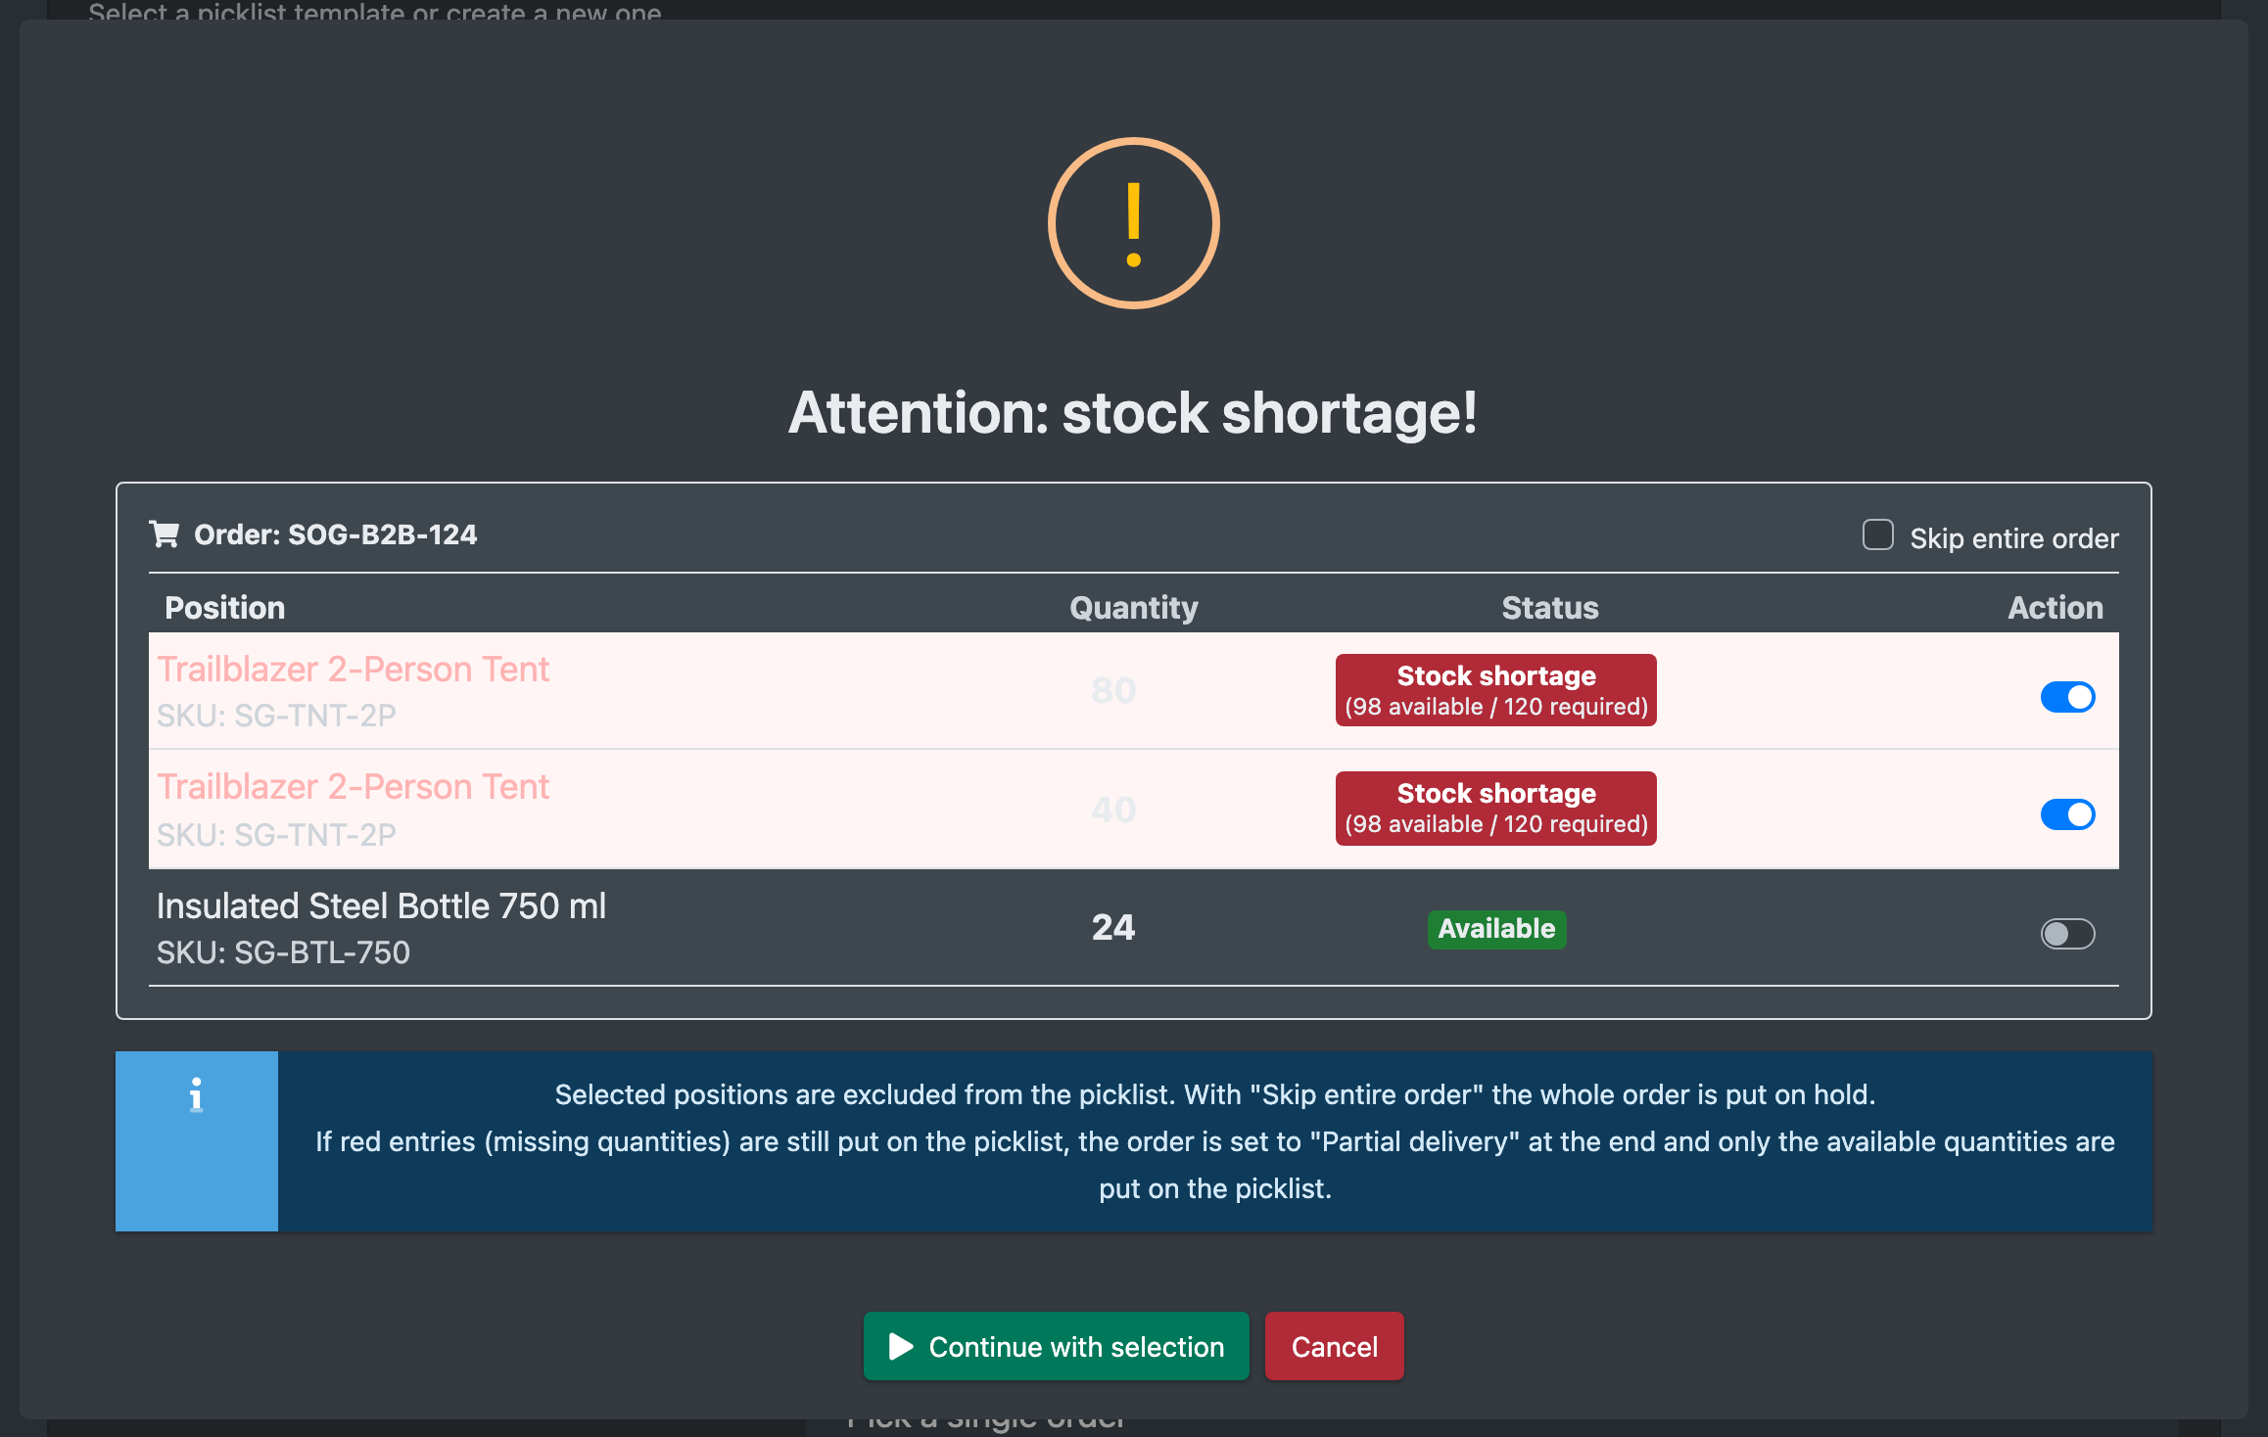The image size is (2268, 1437).
Task: Toggle off the 40-quantity Trailblazer Tent row
Action: [2067, 814]
